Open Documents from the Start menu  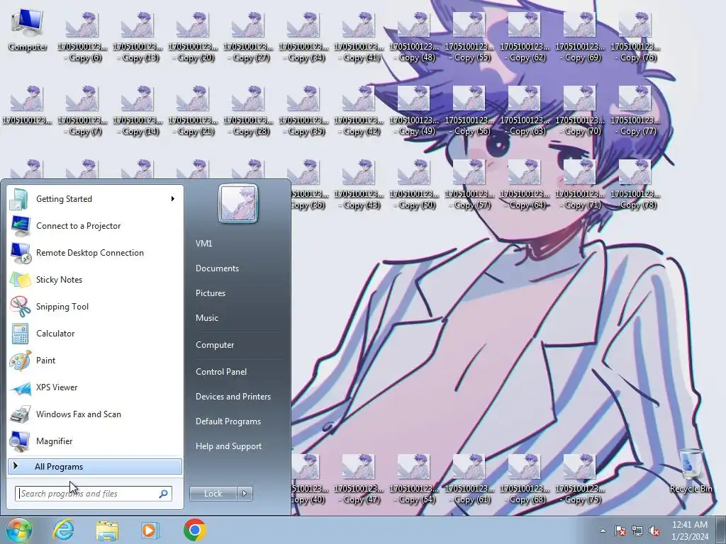(x=217, y=268)
